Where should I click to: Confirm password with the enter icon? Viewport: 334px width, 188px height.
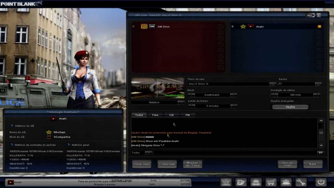318,84
